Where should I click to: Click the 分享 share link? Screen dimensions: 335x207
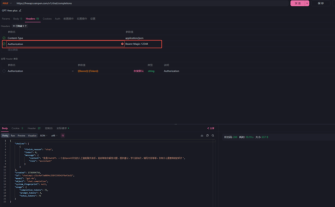pyautogui.click(x=211, y=128)
